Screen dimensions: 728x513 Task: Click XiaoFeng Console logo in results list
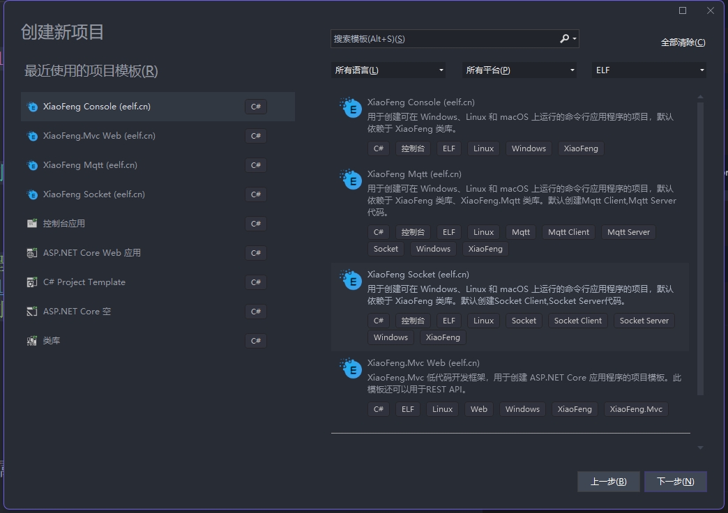tap(351, 108)
